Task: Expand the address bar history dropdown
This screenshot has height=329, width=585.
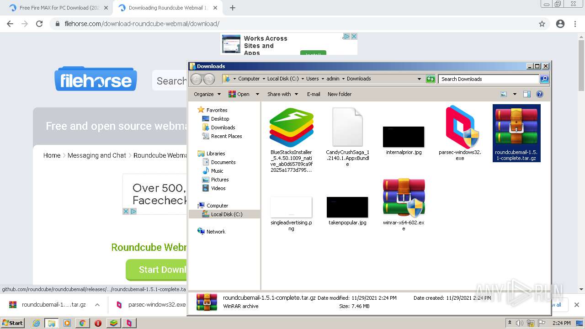Action: (x=419, y=79)
